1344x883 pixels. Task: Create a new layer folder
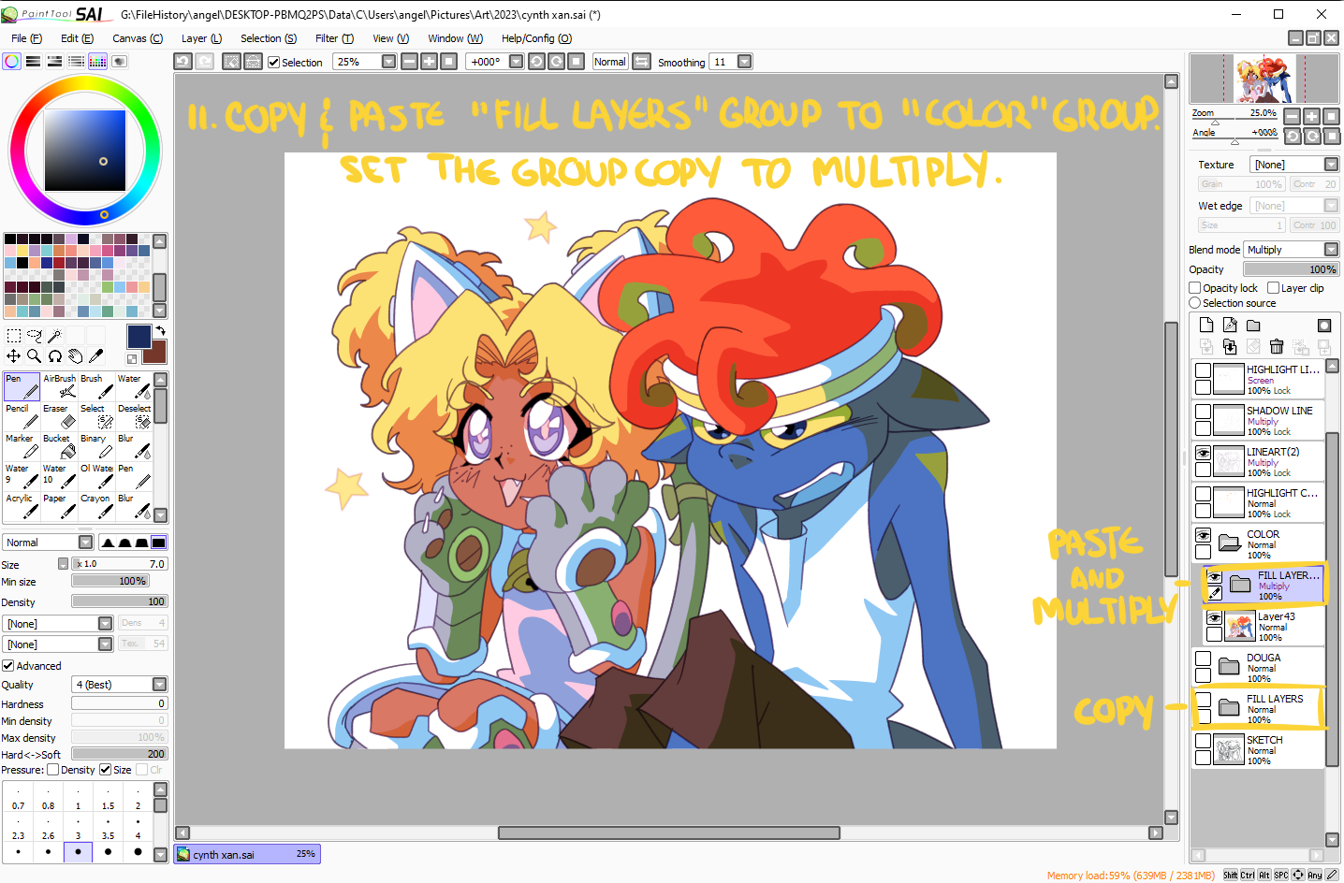click(x=1253, y=326)
